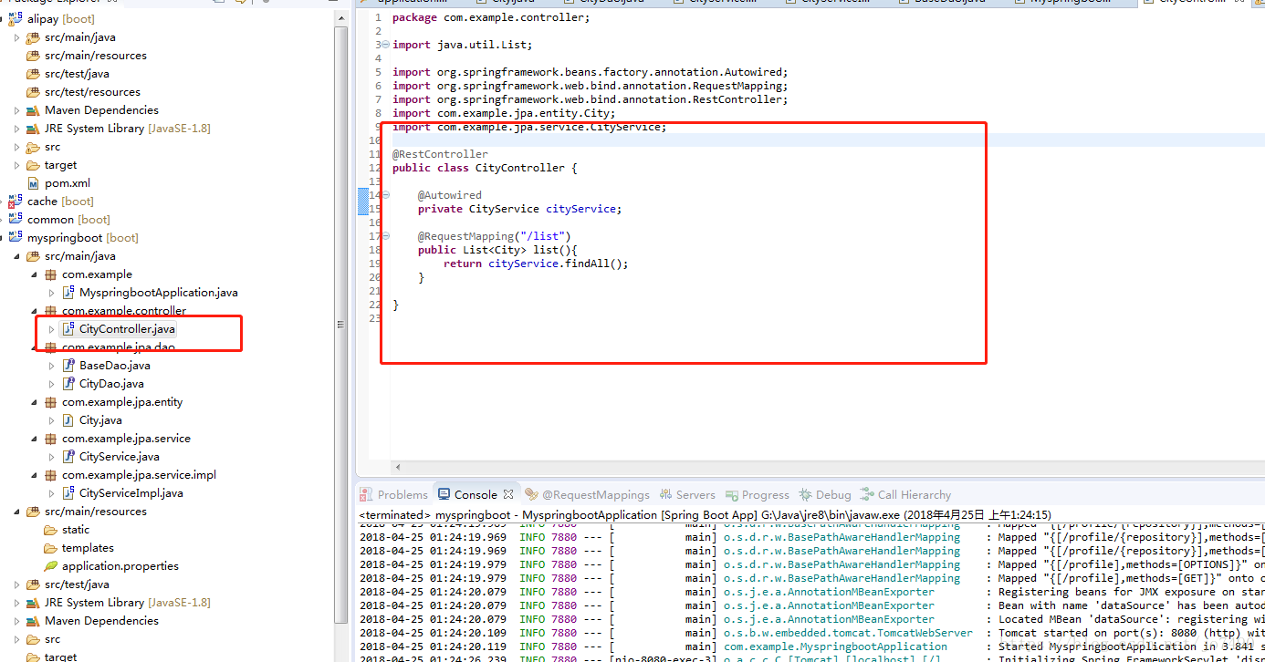Screen dimensions: 1265x662
Task: Fold the imports block at line 3
Action: [x=385, y=45]
